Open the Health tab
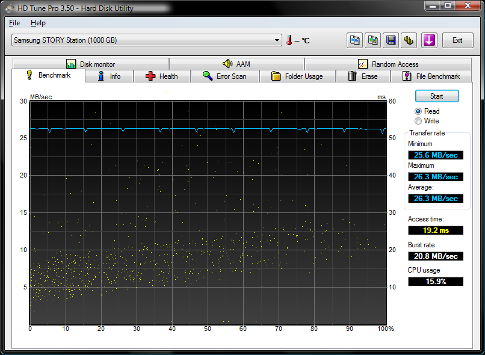This screenshot has width=485, height=355. coord(162,76)
